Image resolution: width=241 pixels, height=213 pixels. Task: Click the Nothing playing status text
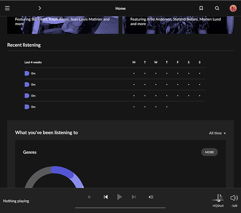[16, 201]
